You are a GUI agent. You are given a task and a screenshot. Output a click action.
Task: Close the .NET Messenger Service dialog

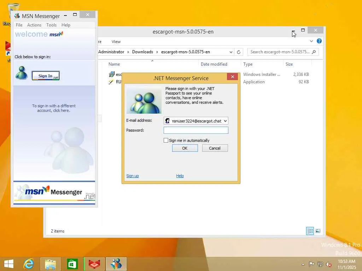233,77
